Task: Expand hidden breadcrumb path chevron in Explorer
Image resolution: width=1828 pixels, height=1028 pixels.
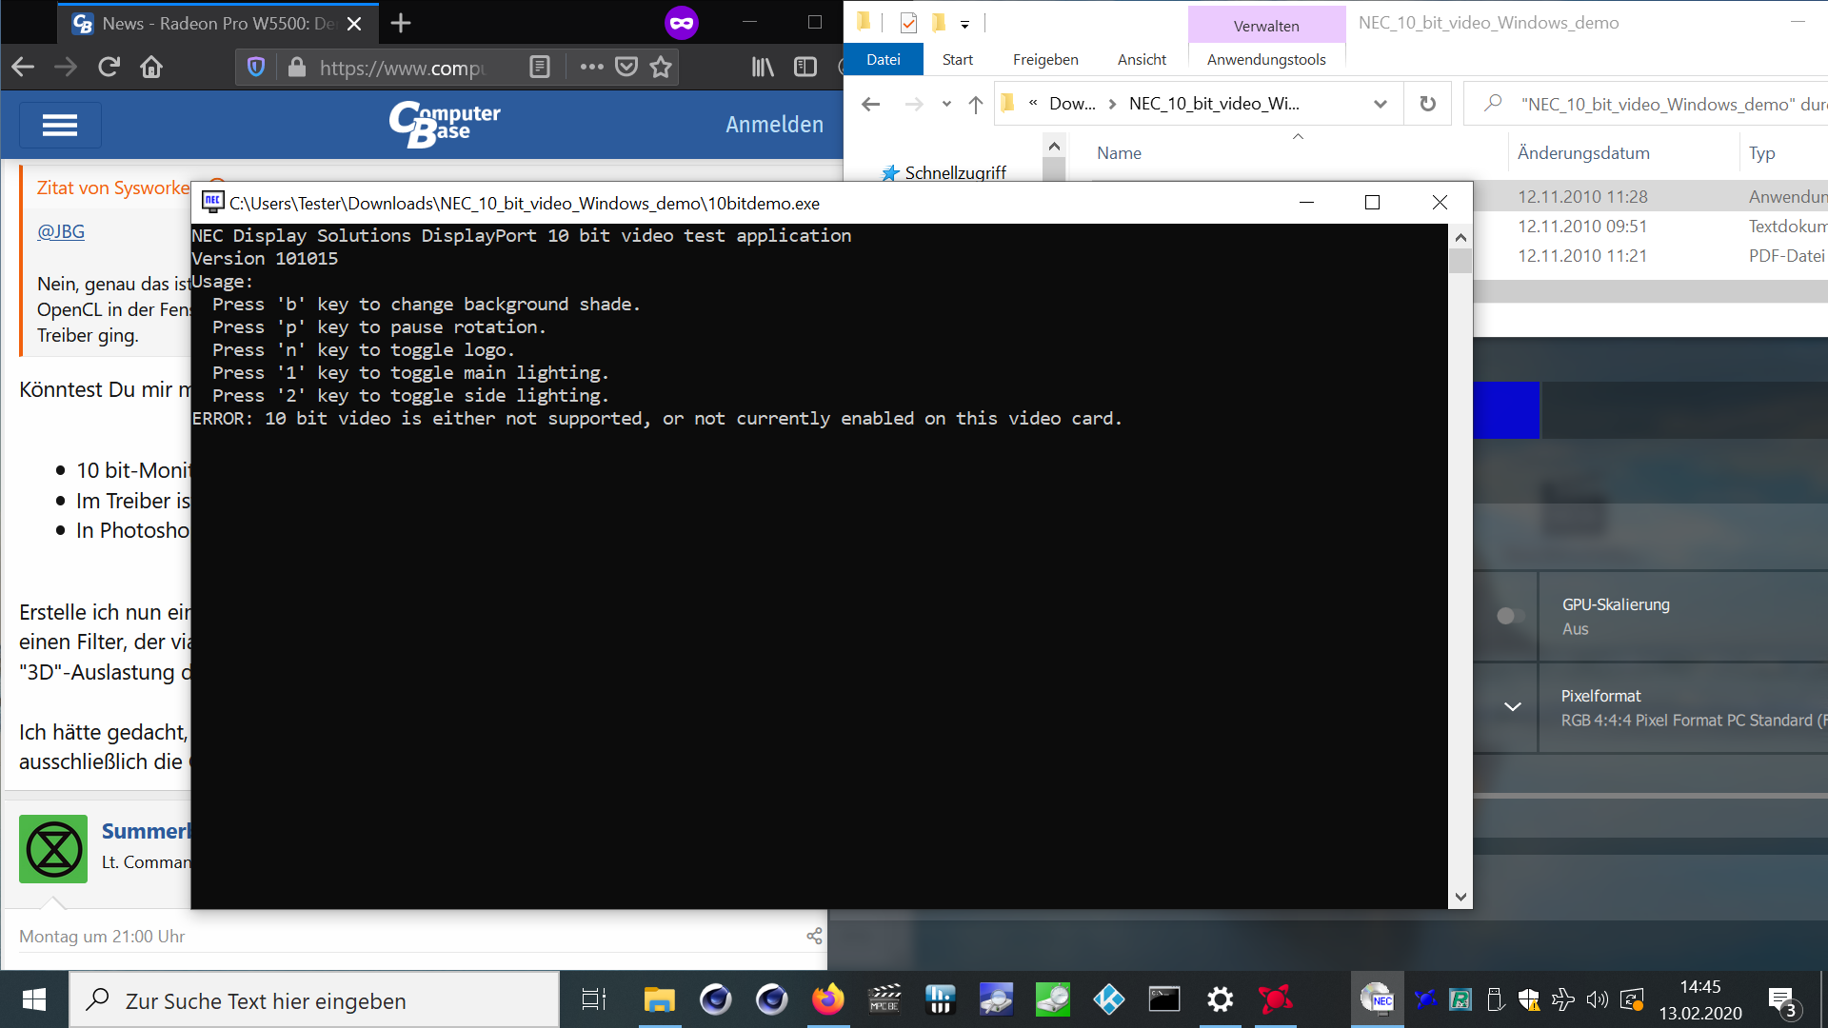Action: click(1033, 103)
